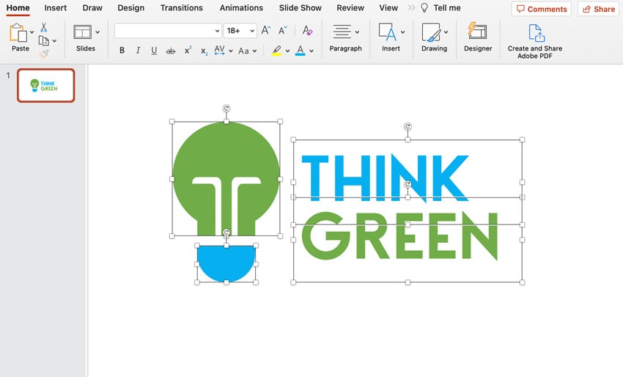
Task: Open the Designer pane
Action: [x=478, y=37]
